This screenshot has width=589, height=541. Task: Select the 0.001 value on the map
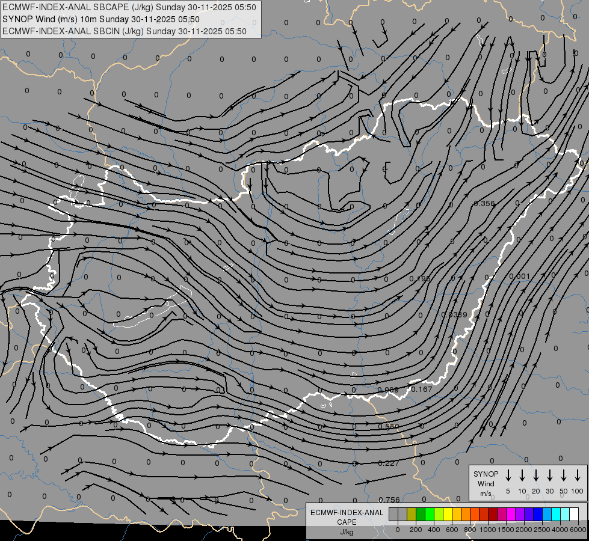[519, 277]
